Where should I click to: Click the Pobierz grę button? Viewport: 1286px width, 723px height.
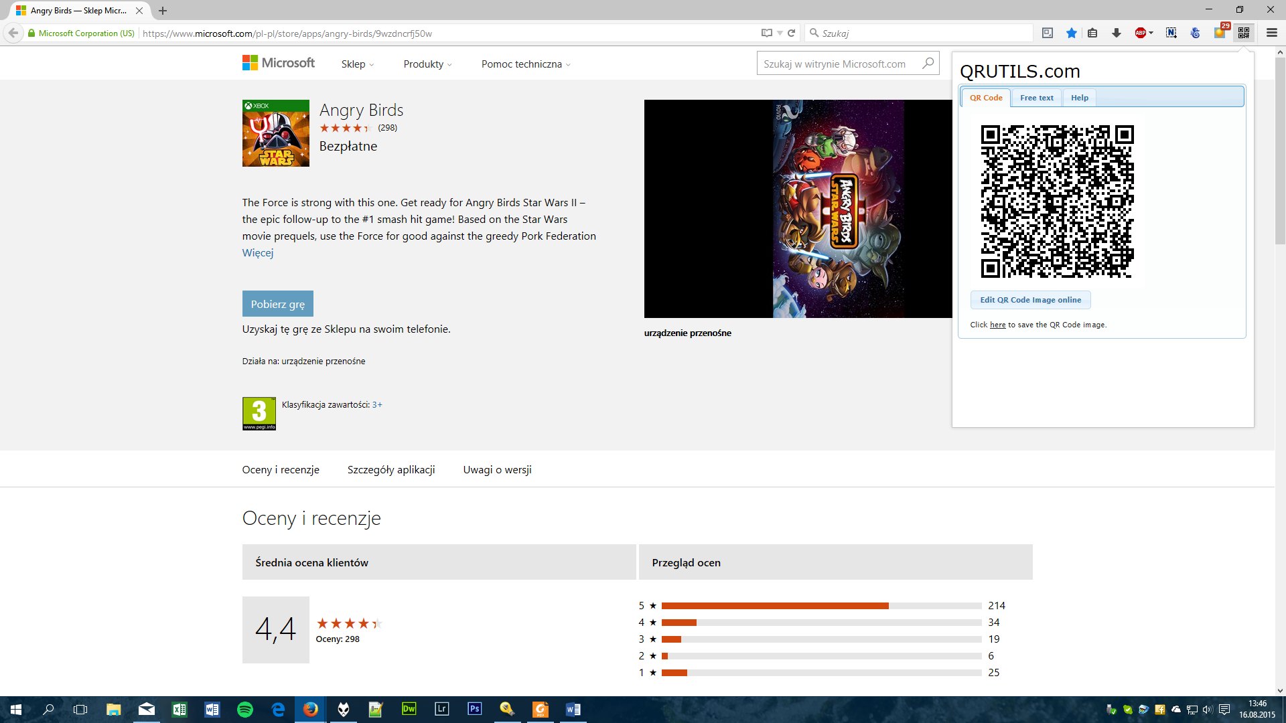277,304
